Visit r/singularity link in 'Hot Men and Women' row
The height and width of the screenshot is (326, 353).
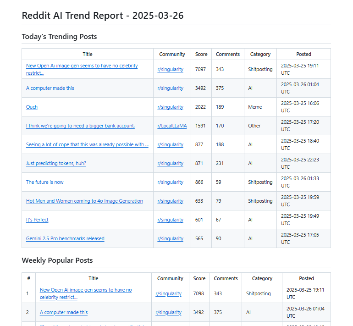(x=171, y=201)
